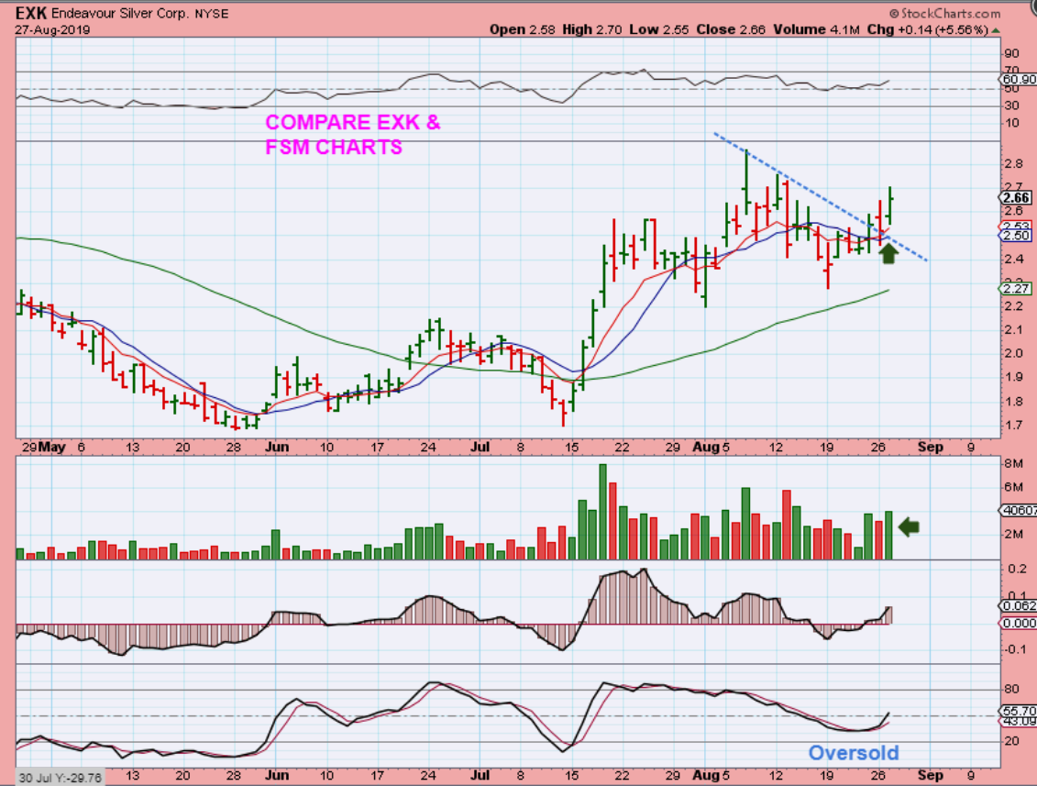Screen dimensions: 1037x786
Task: Click the histogram zero-line tag 0.000
Action: [1019, 624]
